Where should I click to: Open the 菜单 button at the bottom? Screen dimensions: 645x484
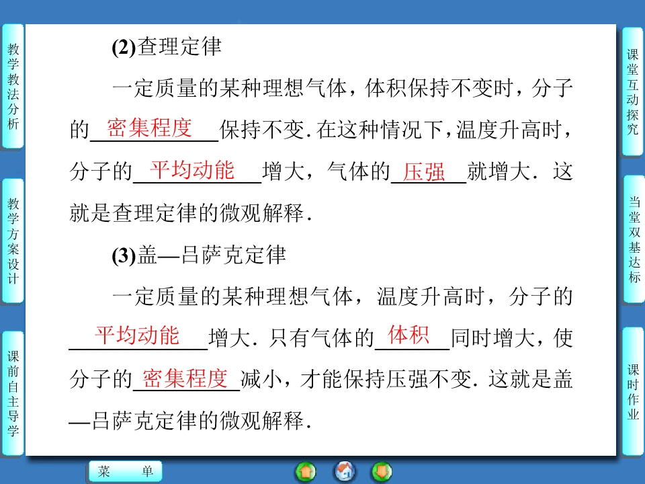[125, 472]
